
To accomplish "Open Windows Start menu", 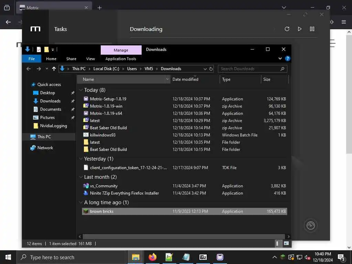I will pos(8,257).
